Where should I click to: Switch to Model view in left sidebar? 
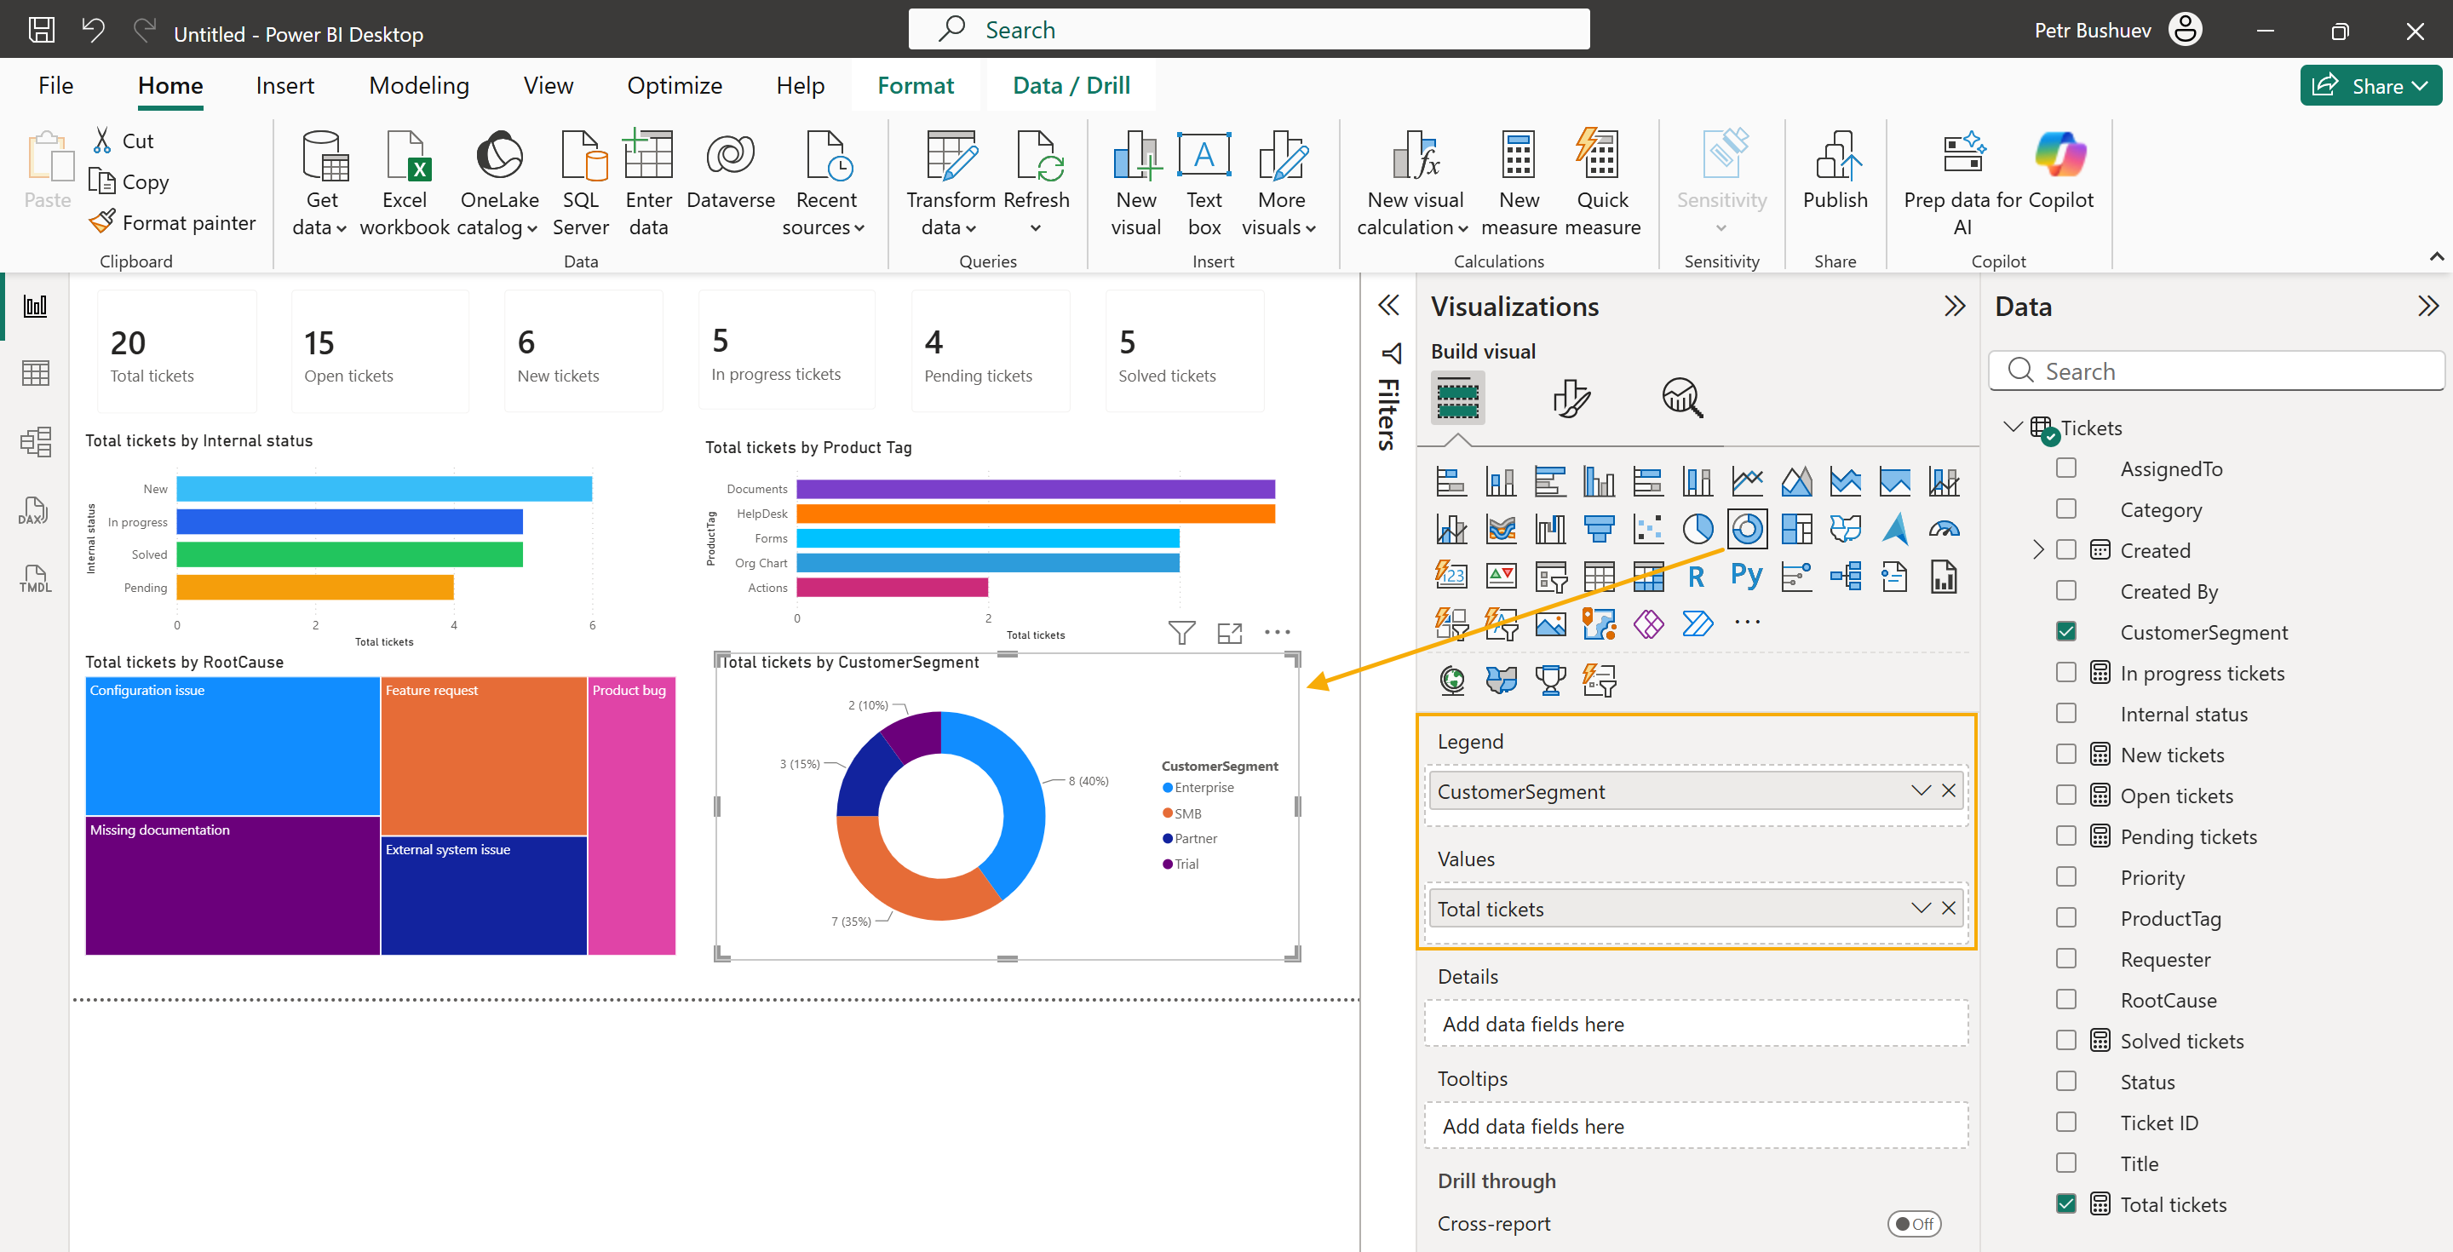35,442
